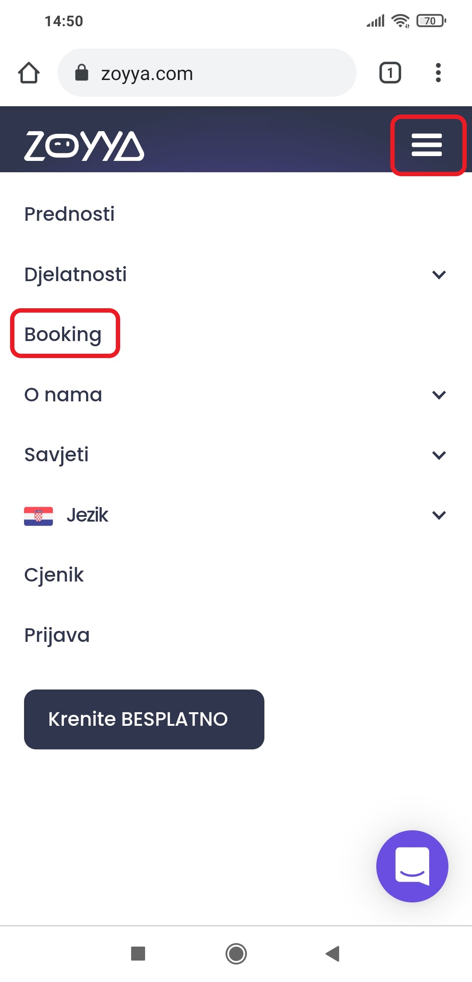Tap the zoyya.com address bar
Image resolution: width=472 pixels, height=982 pixels.
(207, 73)
